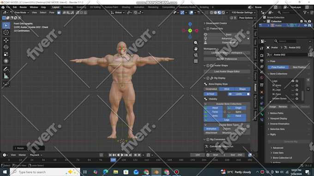Expand the Rig Conversion section
This screenshot has width=314, height=176.
(x=217, y=139)
